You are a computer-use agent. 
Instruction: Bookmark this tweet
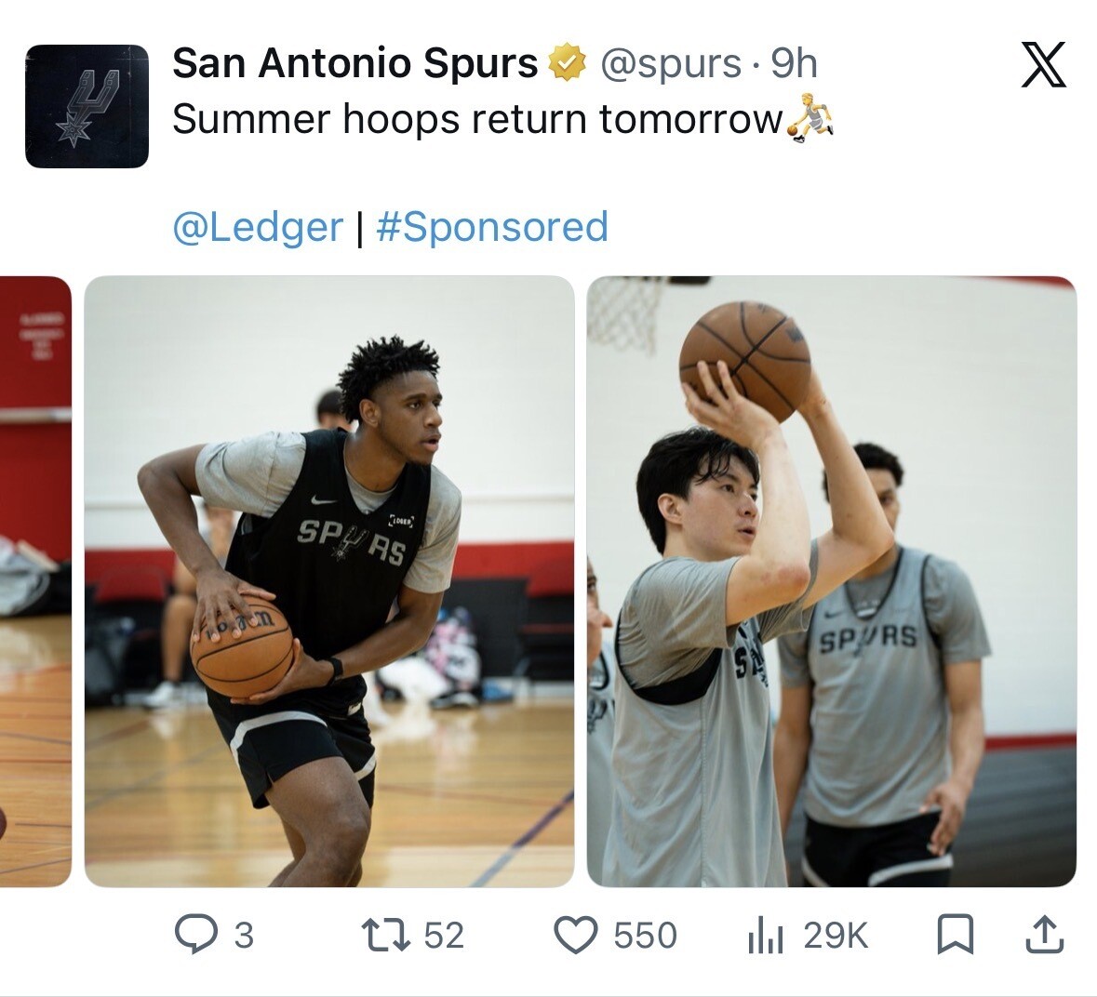(x=955, y=935)
